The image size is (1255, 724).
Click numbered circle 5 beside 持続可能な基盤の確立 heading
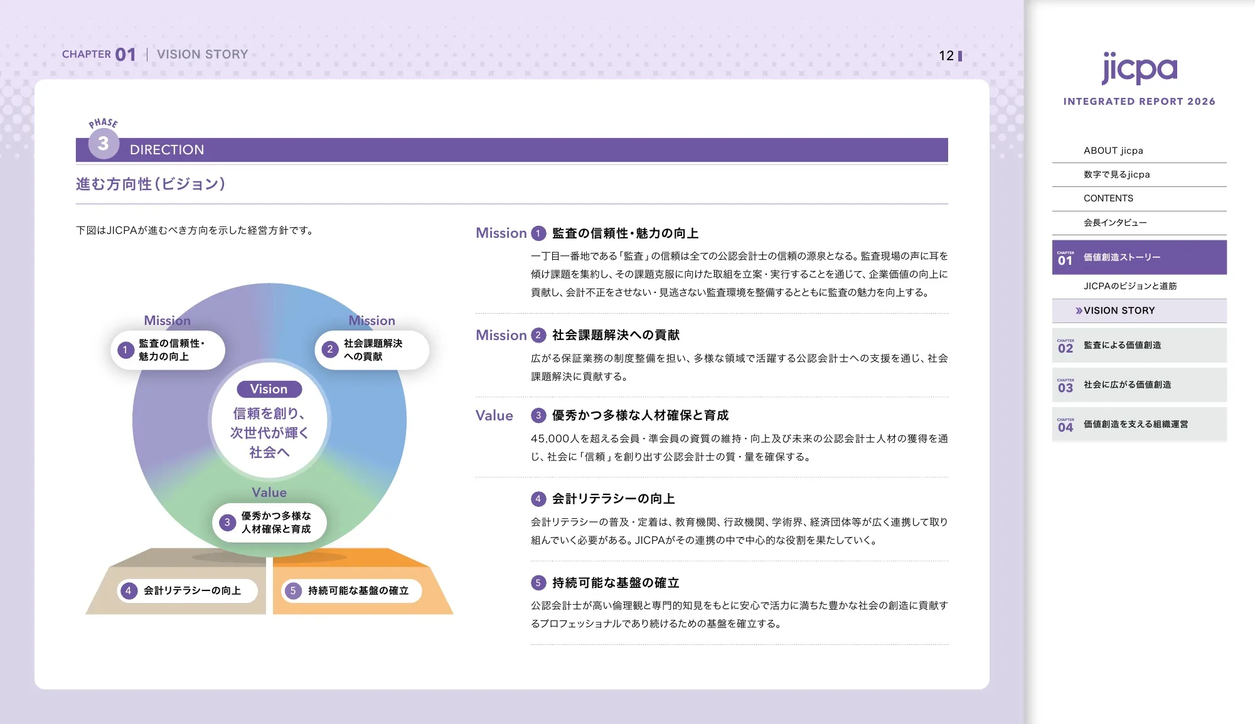click(538, 583)
